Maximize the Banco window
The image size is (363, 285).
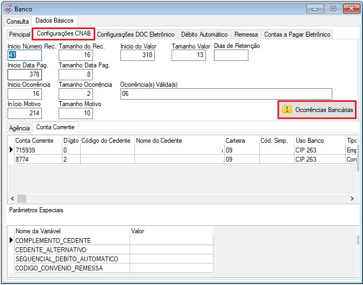click(x=333, y=9)
